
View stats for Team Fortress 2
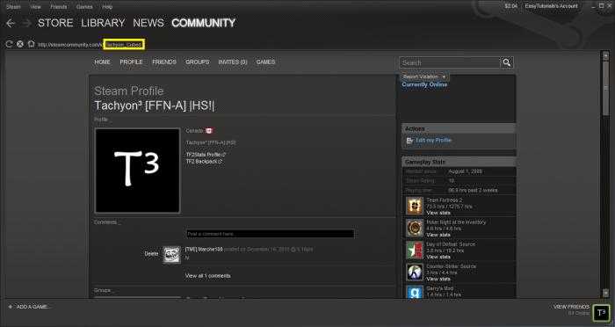pyautogui.click(x=438, y=213)
